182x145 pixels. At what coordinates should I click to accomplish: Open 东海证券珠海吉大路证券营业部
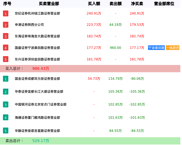click(x=37, y=36)
